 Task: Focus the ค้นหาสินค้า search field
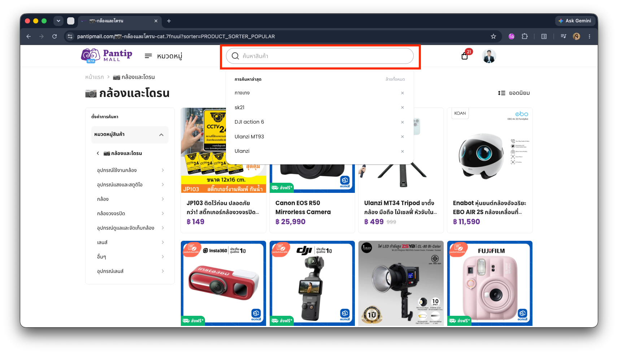320,56
